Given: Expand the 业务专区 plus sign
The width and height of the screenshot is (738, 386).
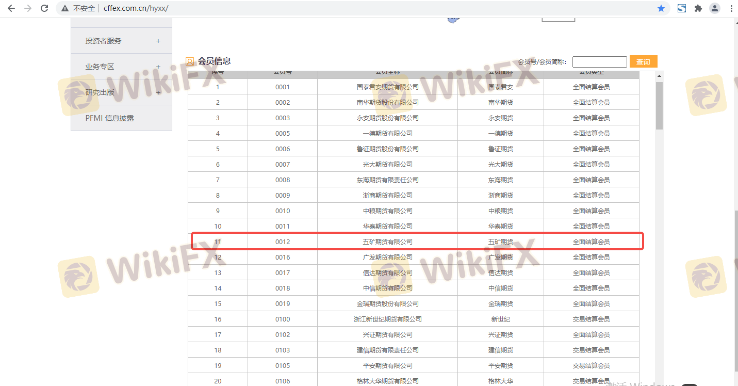Looking at the screenshot, I should click(x=158, y=67).
